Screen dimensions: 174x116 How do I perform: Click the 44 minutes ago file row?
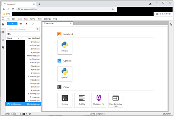[x=23, y=56]
